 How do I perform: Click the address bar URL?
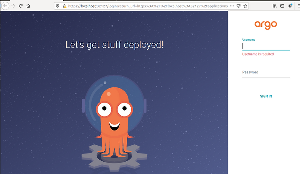point(148,6)
